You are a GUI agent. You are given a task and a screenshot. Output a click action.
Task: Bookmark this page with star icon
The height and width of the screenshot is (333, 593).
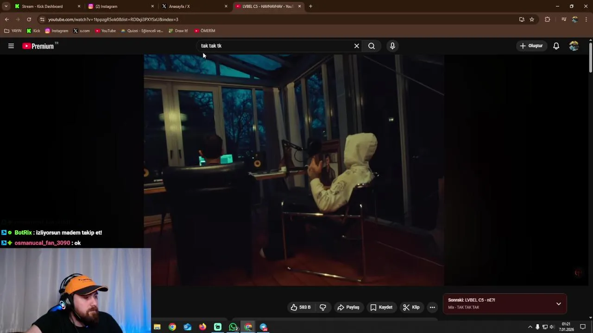click(x=532, y=19)
